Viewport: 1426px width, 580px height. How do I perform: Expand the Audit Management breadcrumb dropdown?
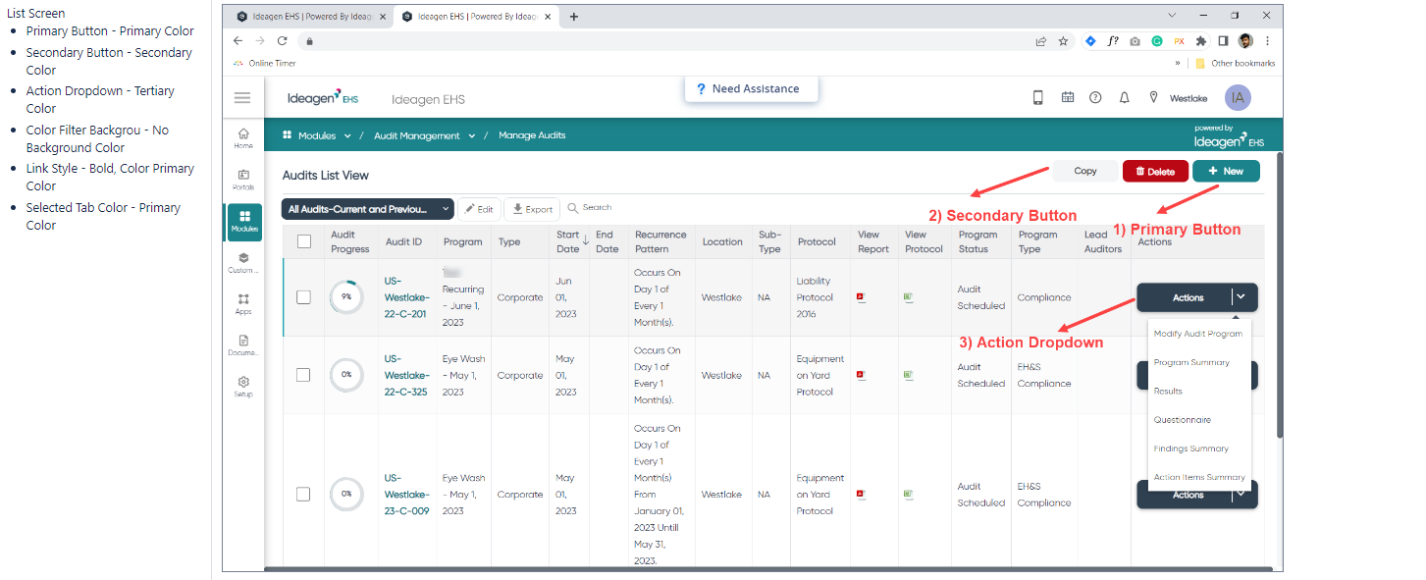[472, 136]
